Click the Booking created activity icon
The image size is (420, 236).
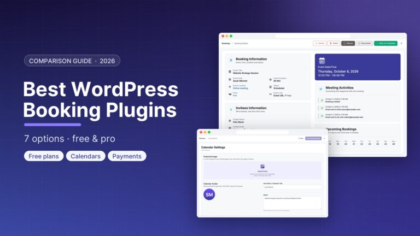point(322,101)
